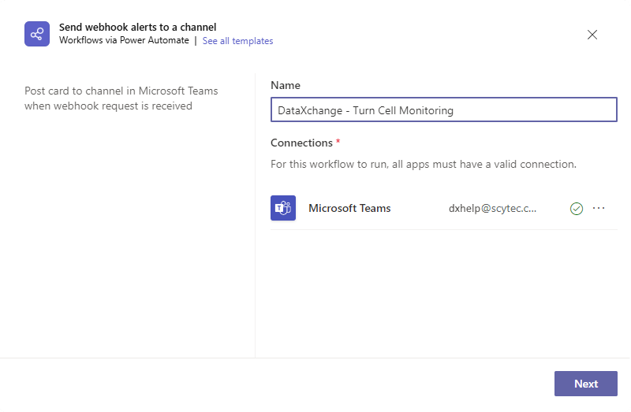Click the pipe separator before See all templates
Image resolution: width=631 pixels, height=412 pixels.
196,41
